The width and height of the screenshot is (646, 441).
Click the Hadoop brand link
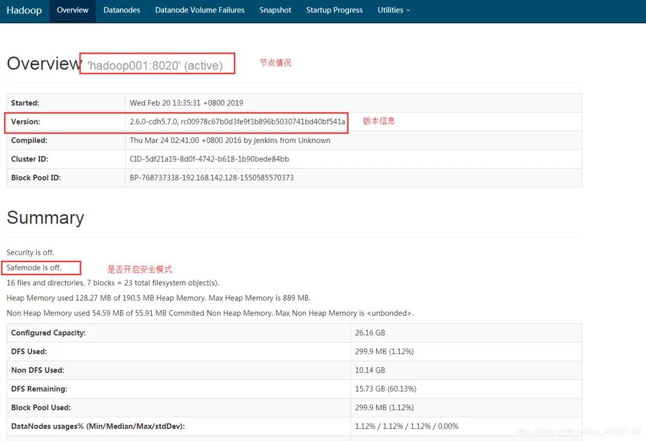click(24, 10)
